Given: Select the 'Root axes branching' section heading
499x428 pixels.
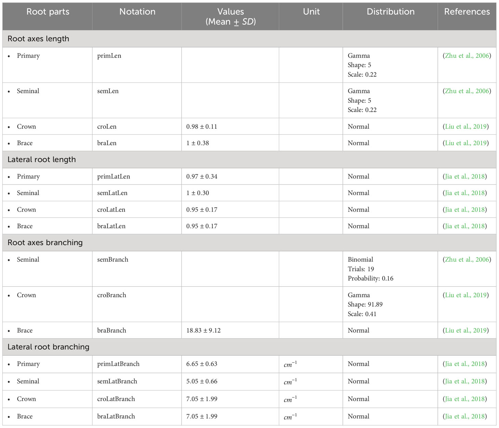Looking at the screenshot, I should click(45, 243).
